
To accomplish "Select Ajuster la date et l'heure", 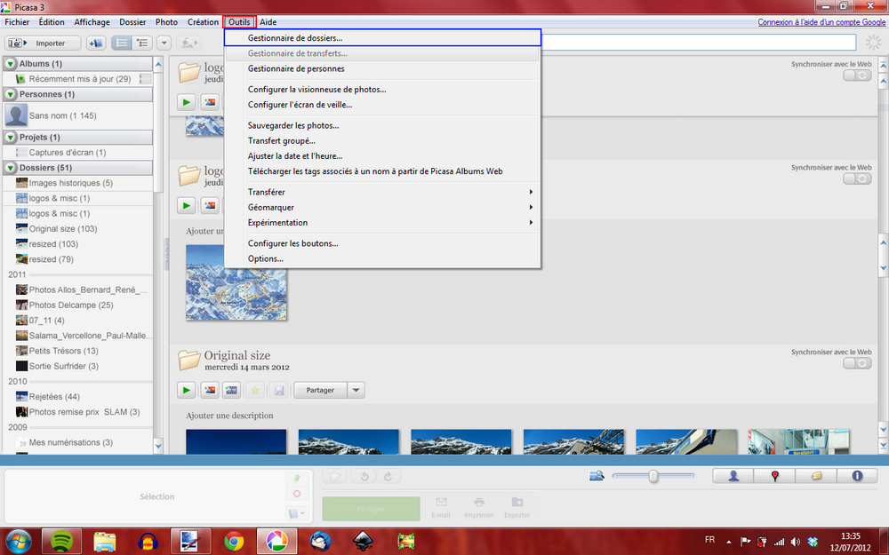I will (x=382, y=156).
